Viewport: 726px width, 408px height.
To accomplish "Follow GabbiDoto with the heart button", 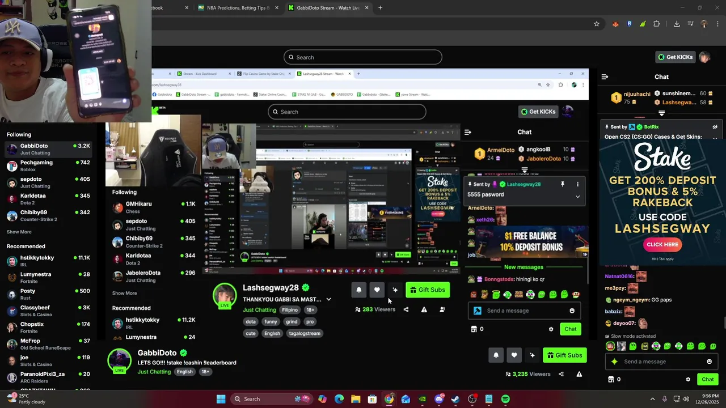I will point(514,355).
